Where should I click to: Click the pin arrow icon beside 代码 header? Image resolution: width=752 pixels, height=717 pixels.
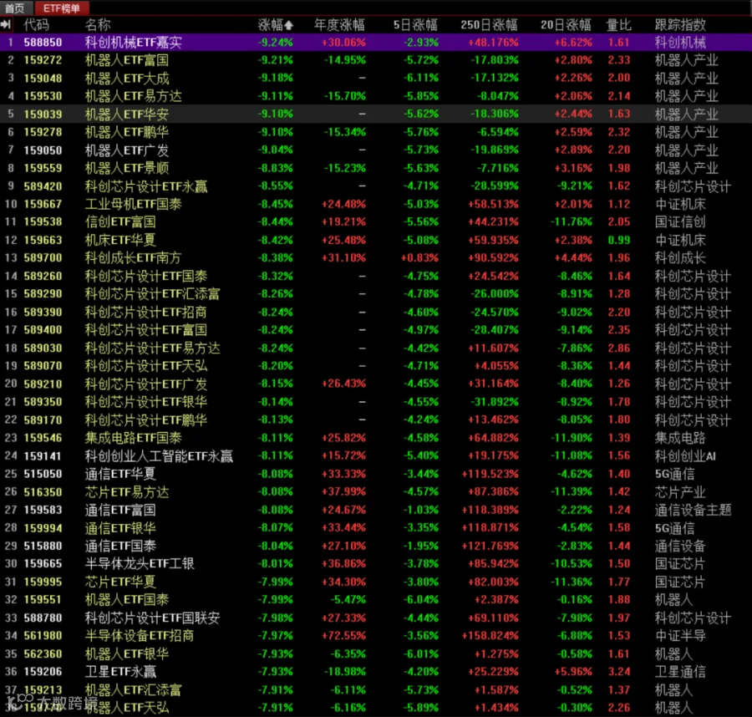[x=6, y=24]
